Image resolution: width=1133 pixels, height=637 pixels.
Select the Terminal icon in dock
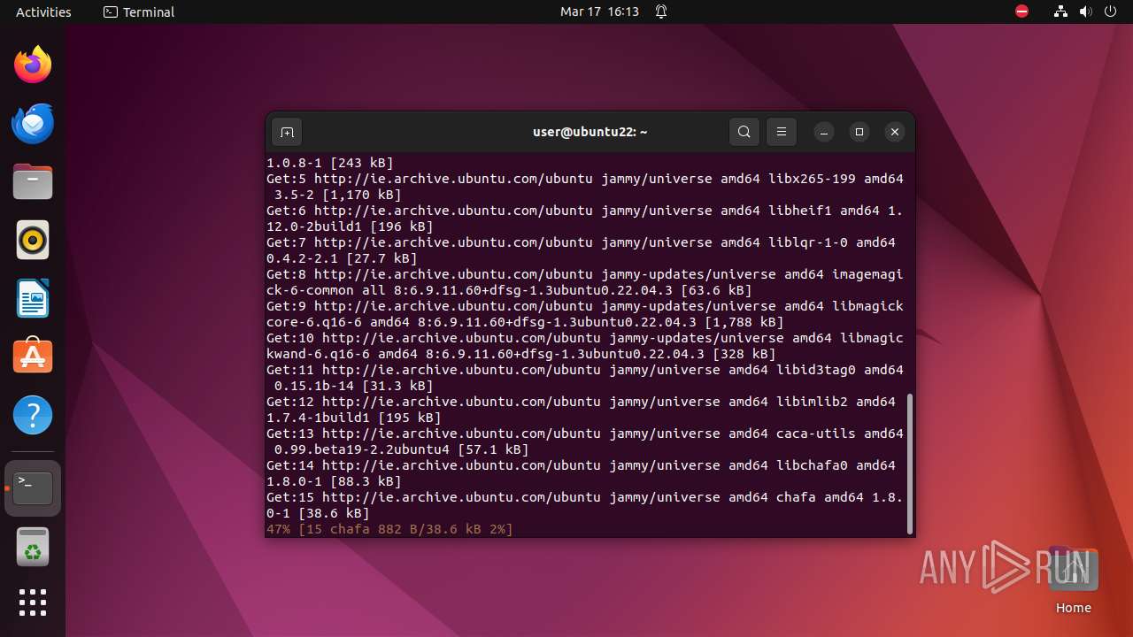point(33,488)
